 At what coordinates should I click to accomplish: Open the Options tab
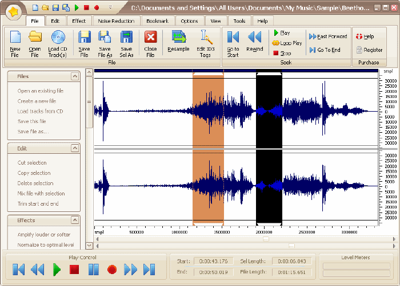pos(189,21)
